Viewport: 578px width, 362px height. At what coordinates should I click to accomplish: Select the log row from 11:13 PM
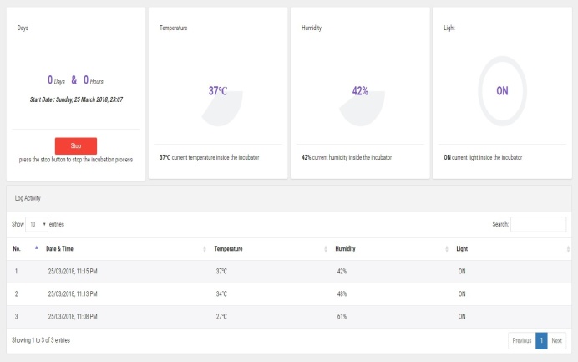(289, 294)
